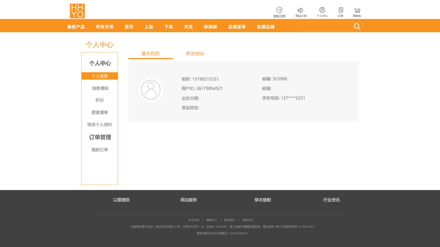Image resolution: width=440 pixels, height=247 pixels.
Task: Open 品牌故事 page
Action: (237, 27)
